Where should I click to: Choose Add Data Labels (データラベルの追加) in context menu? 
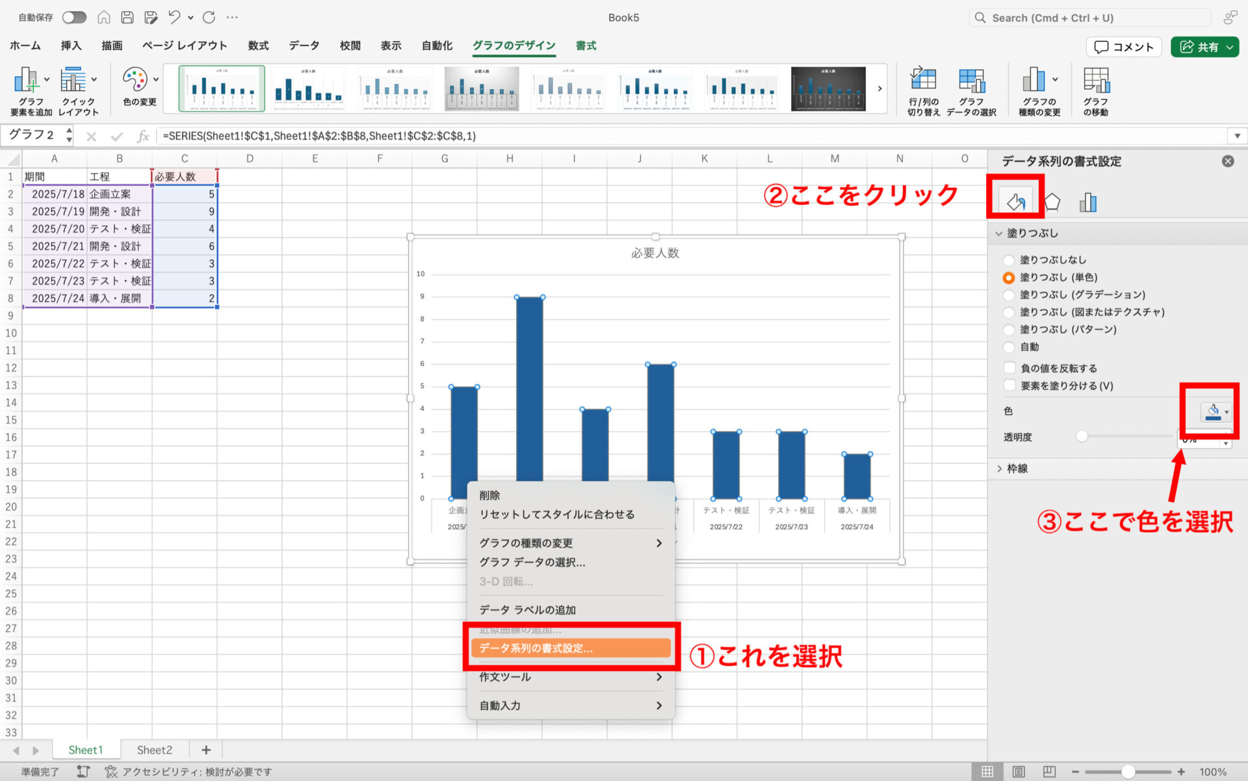pyautogui.click(x=527, y=610)
